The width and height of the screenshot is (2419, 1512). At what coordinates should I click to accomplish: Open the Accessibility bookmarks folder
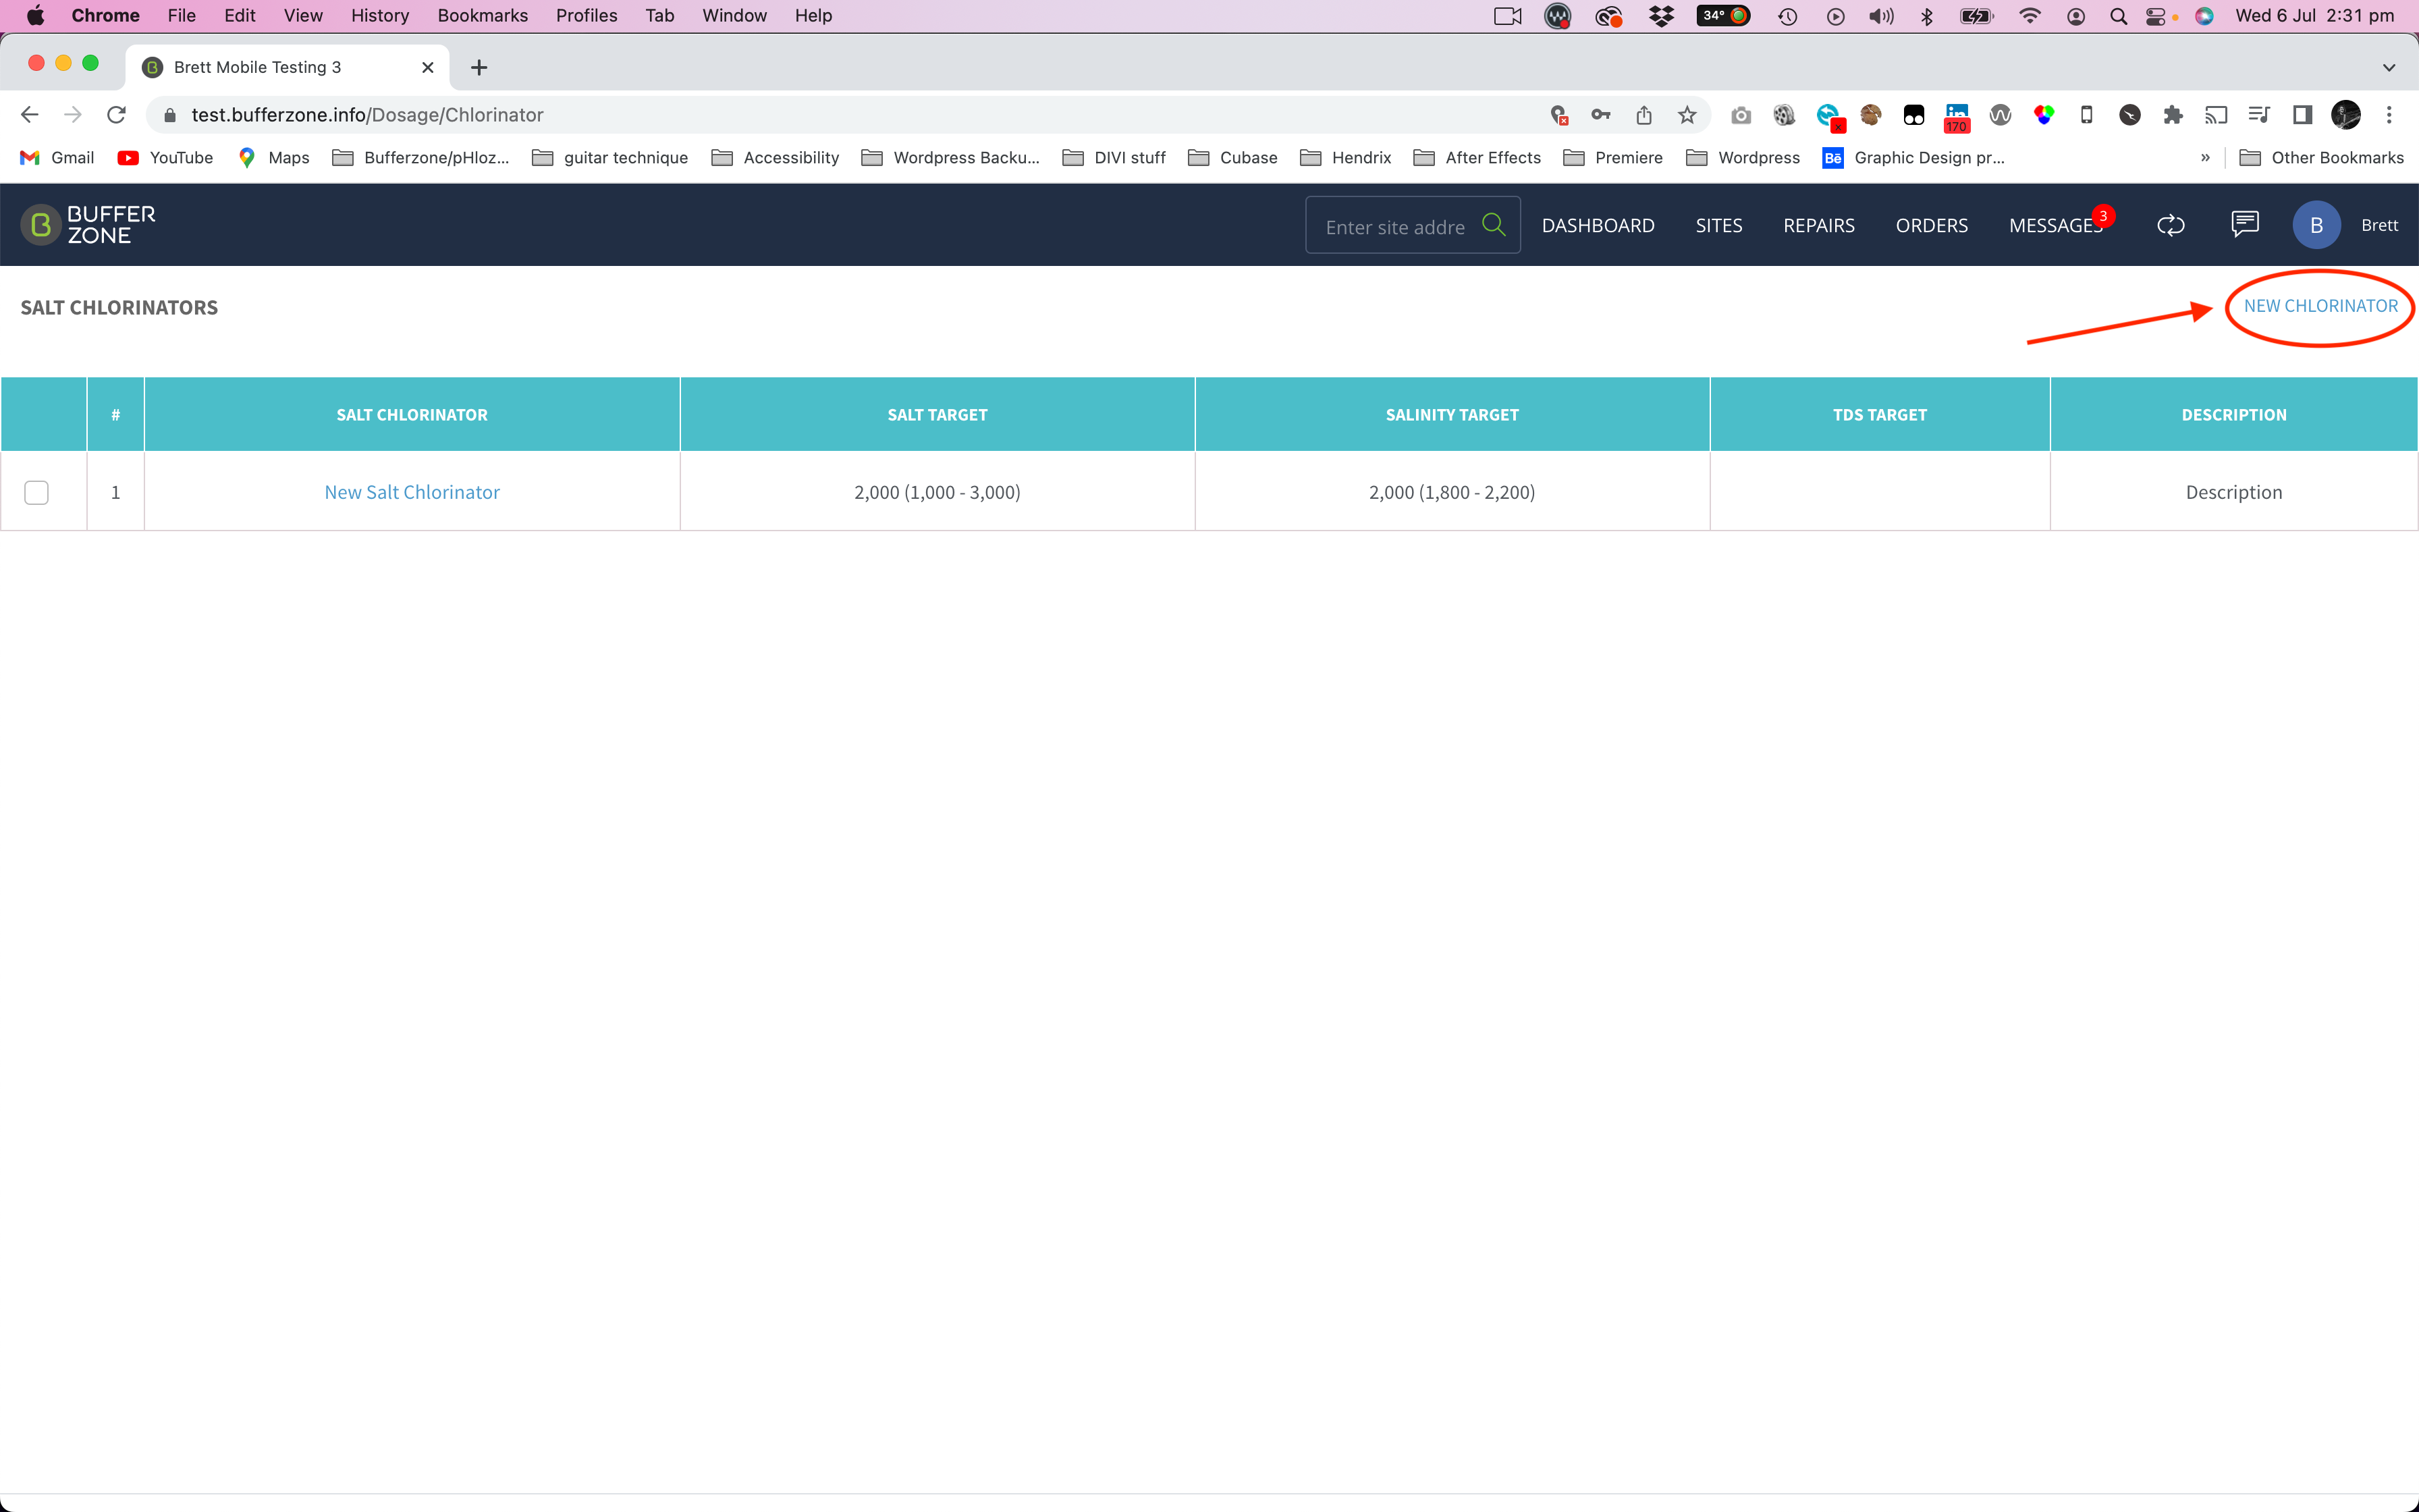[776, 157]
